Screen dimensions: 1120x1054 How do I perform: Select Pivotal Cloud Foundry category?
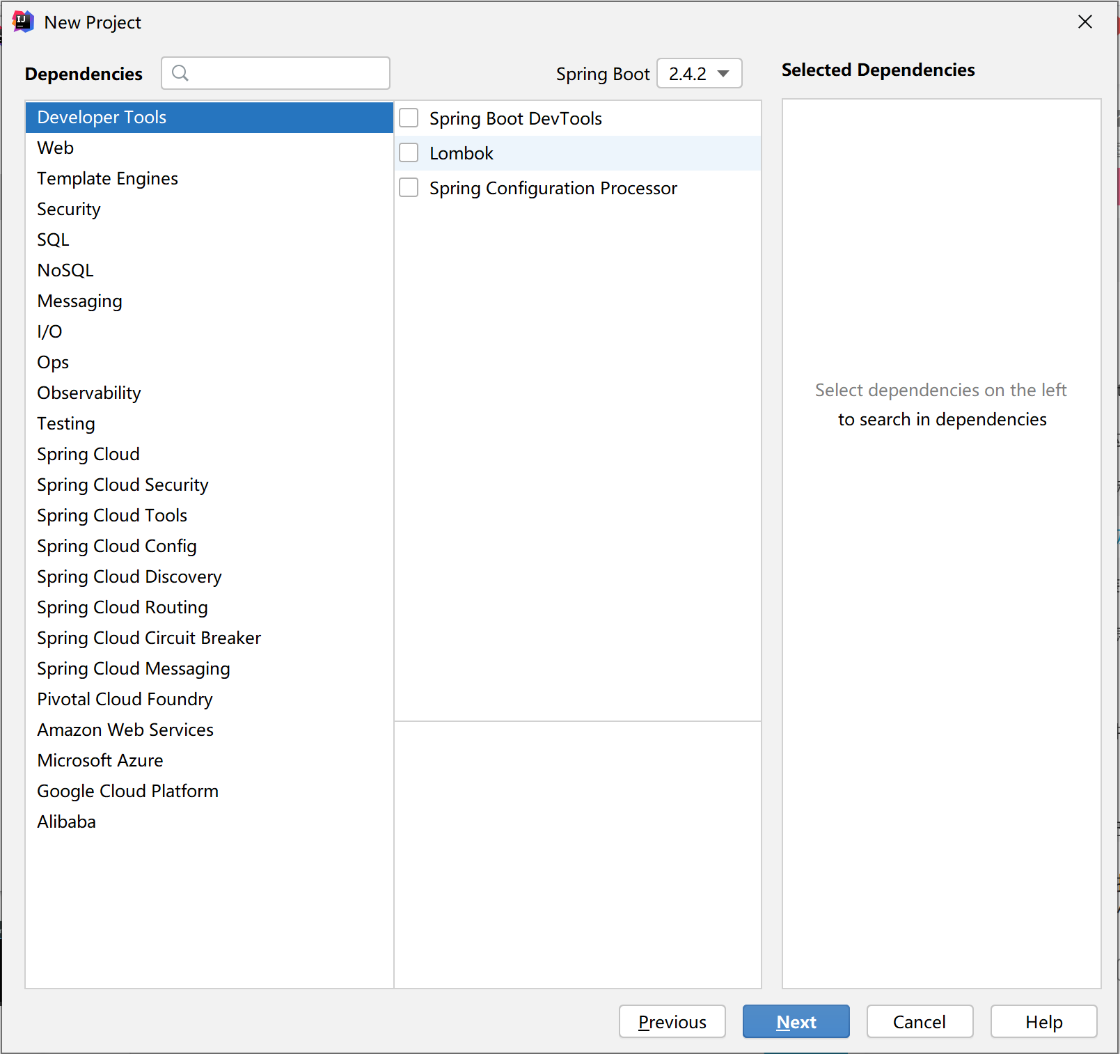(x=210, y=699)
